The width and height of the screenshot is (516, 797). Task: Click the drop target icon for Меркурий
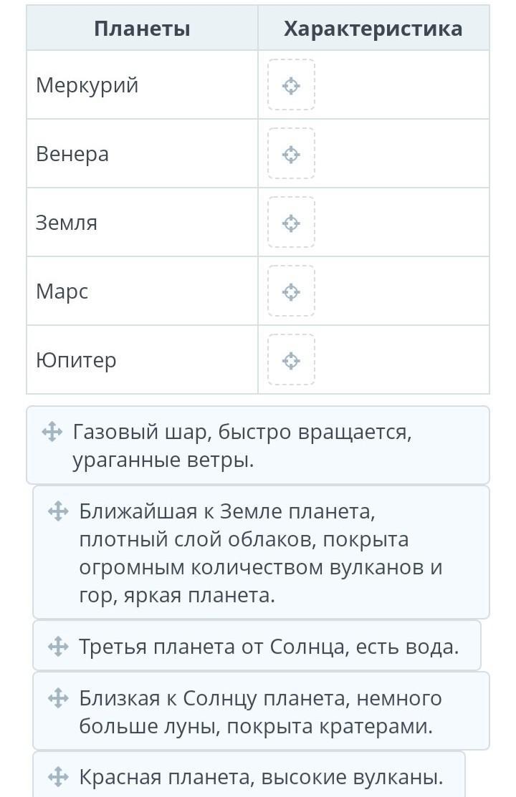(291, 86)
